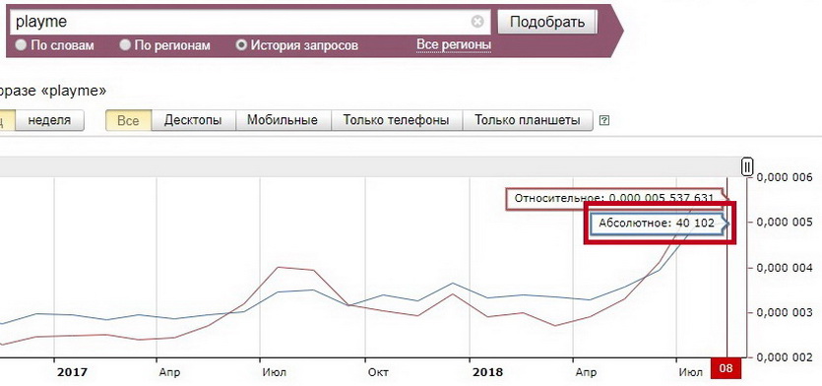Filter by 'Мобильные'

point(283,120)
